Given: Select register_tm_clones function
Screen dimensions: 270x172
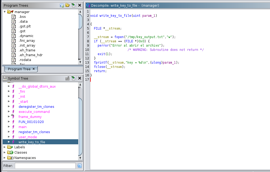Looking at the screenshot, I should pos(34,132).
